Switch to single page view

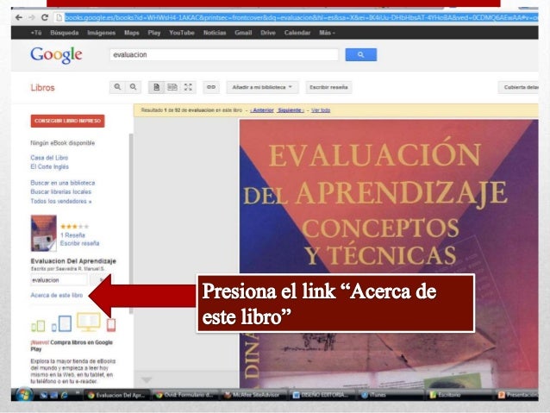click(156, 87)
